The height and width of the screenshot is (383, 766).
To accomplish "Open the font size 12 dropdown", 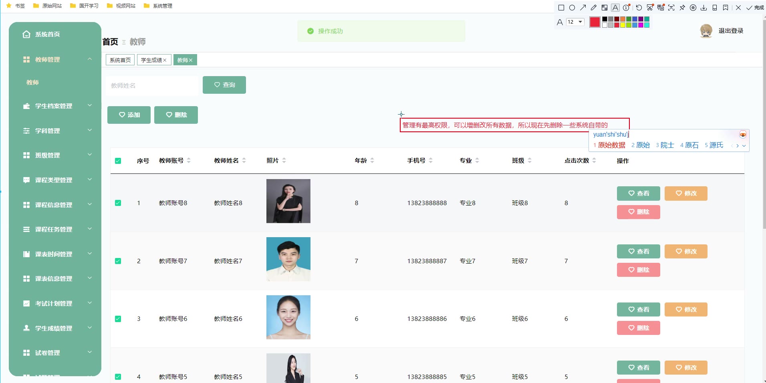I will (575, 22).
